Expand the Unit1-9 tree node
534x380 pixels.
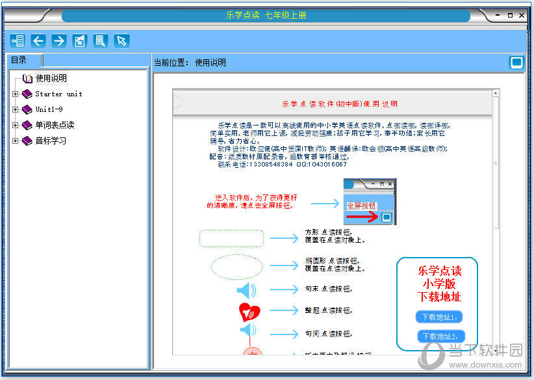click(x=15, y=109)
